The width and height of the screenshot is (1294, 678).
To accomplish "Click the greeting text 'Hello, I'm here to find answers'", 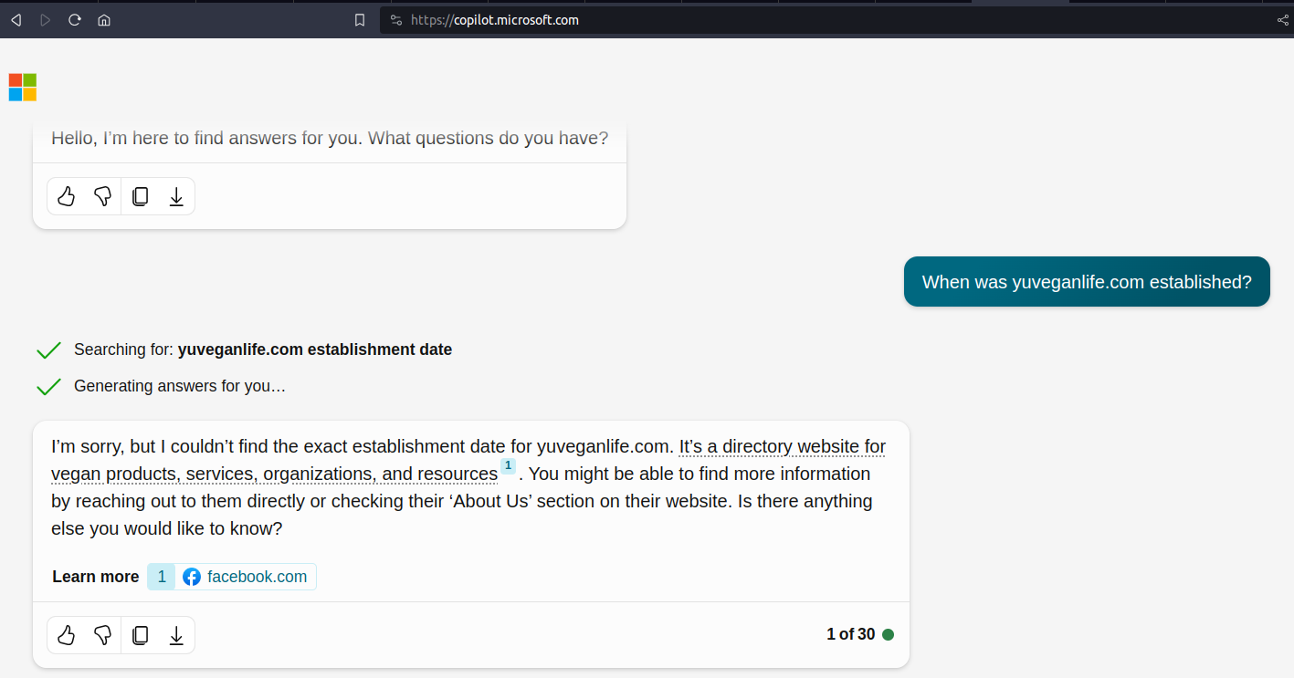I will [x=330, y=139].
